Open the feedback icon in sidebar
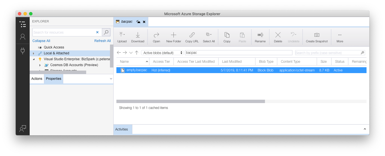 pos(23,128)
